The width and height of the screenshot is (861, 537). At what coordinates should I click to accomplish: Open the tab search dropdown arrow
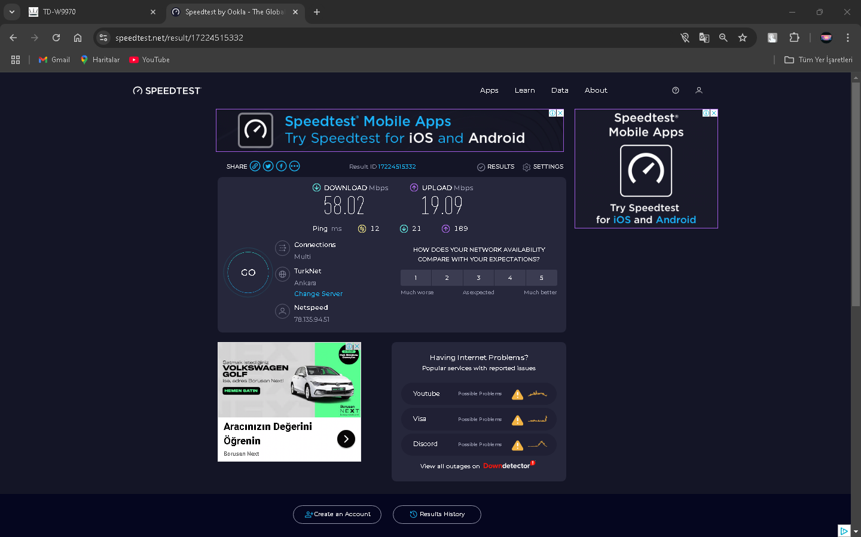(x=12, y=12)
